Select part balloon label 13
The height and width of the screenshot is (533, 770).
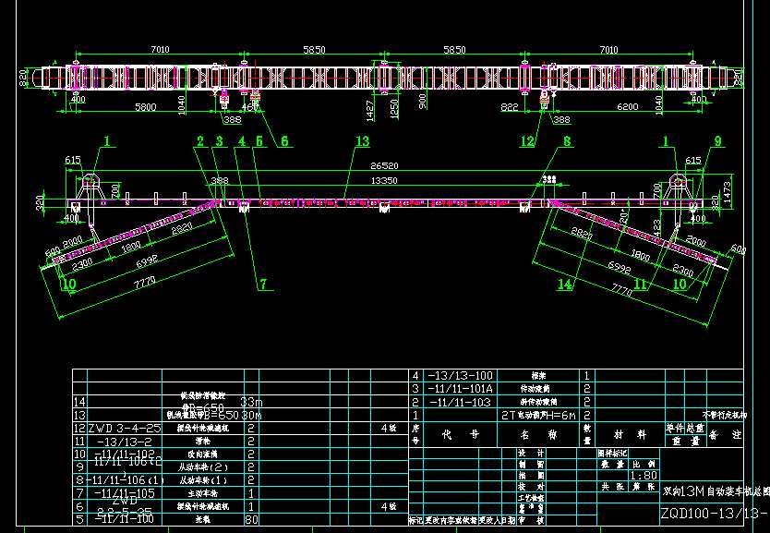pos(363,141)
